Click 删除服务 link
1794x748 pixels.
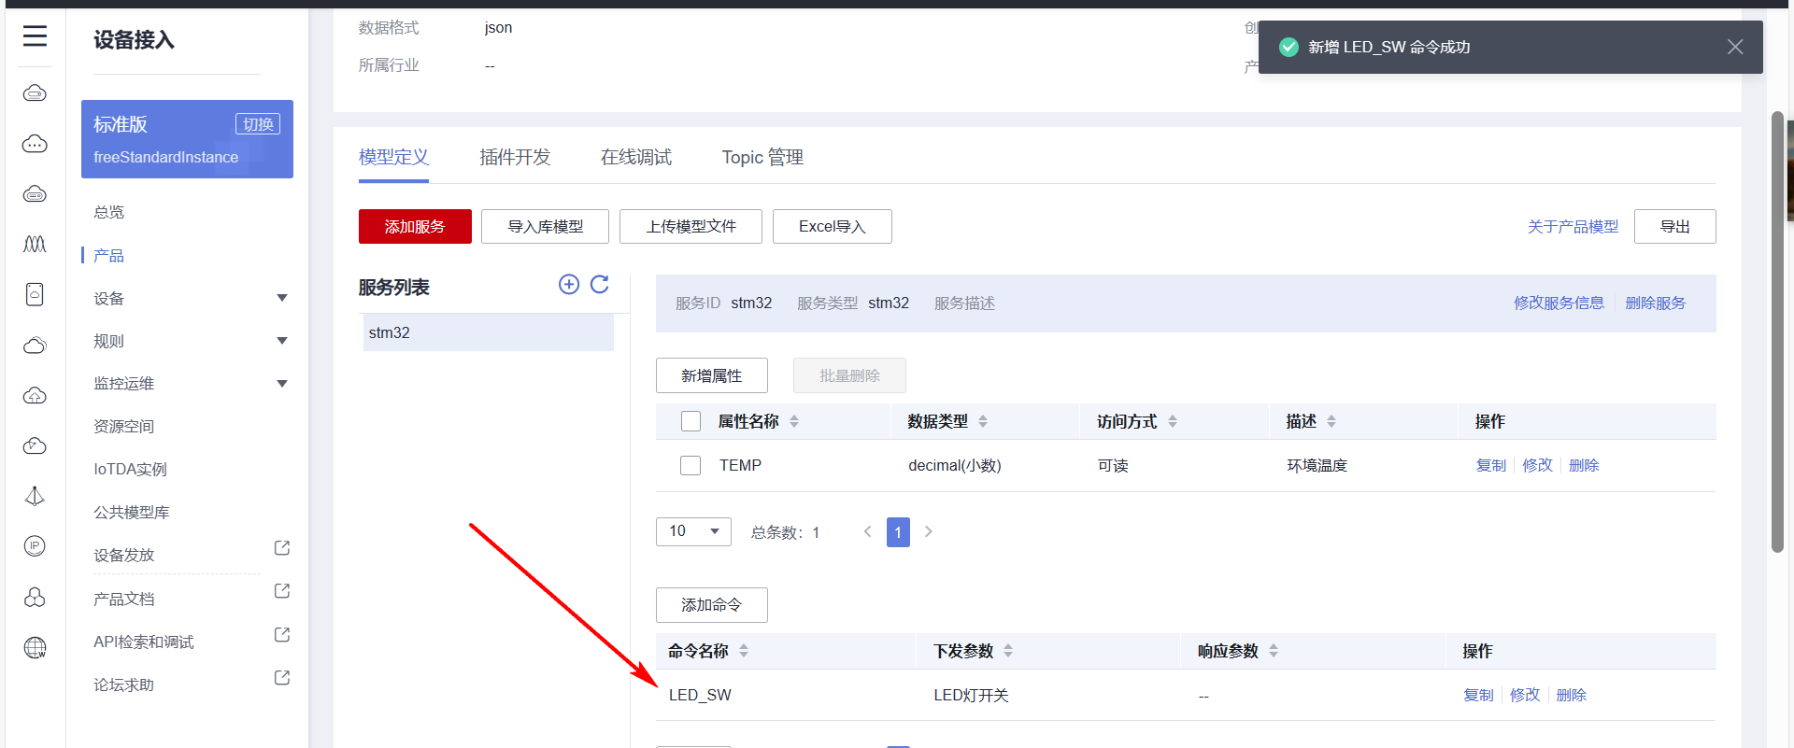tap(1655, 303)
